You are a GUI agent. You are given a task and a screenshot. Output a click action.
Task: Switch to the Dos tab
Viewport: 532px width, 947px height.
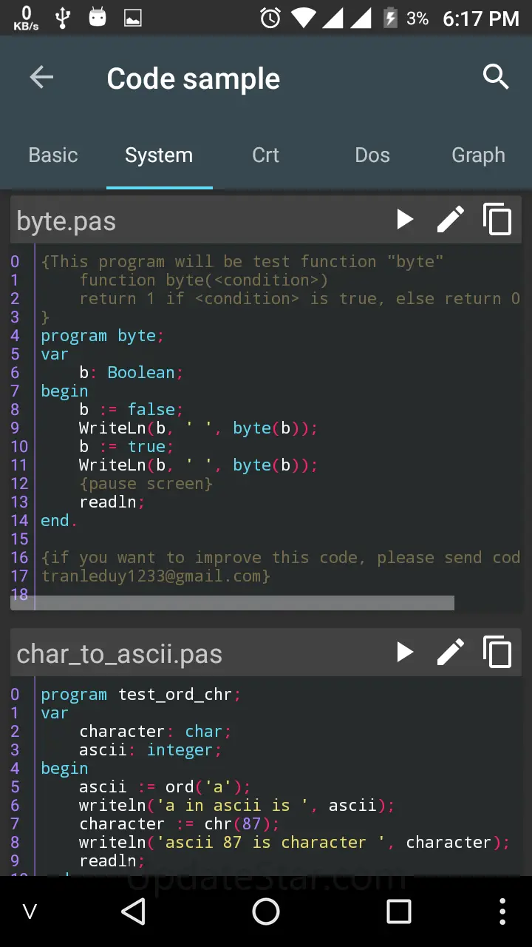tap(372, 155)
